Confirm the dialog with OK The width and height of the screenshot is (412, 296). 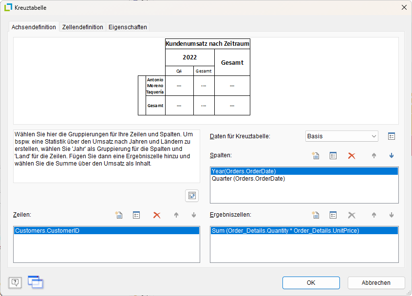[311, 283]
